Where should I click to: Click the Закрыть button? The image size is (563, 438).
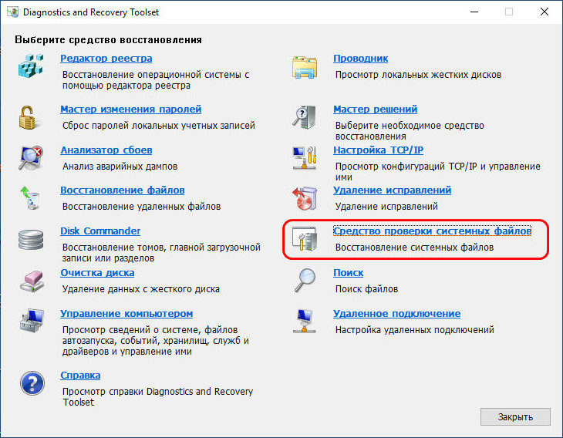point(515,417)
